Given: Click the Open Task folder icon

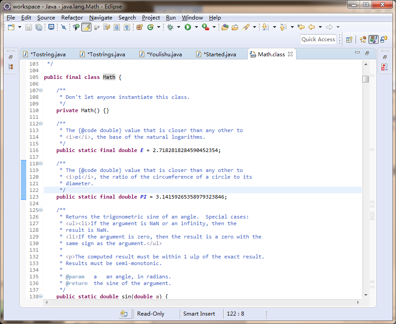Looking at the screenshot, I should 235,27.
